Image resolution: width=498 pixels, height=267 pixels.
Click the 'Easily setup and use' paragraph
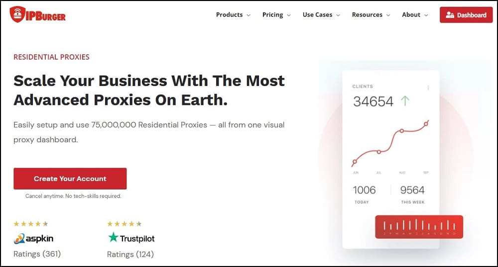(149, 132)
